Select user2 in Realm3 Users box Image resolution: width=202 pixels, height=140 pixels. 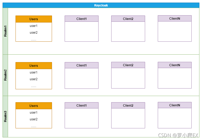click(x=34, y=119)
